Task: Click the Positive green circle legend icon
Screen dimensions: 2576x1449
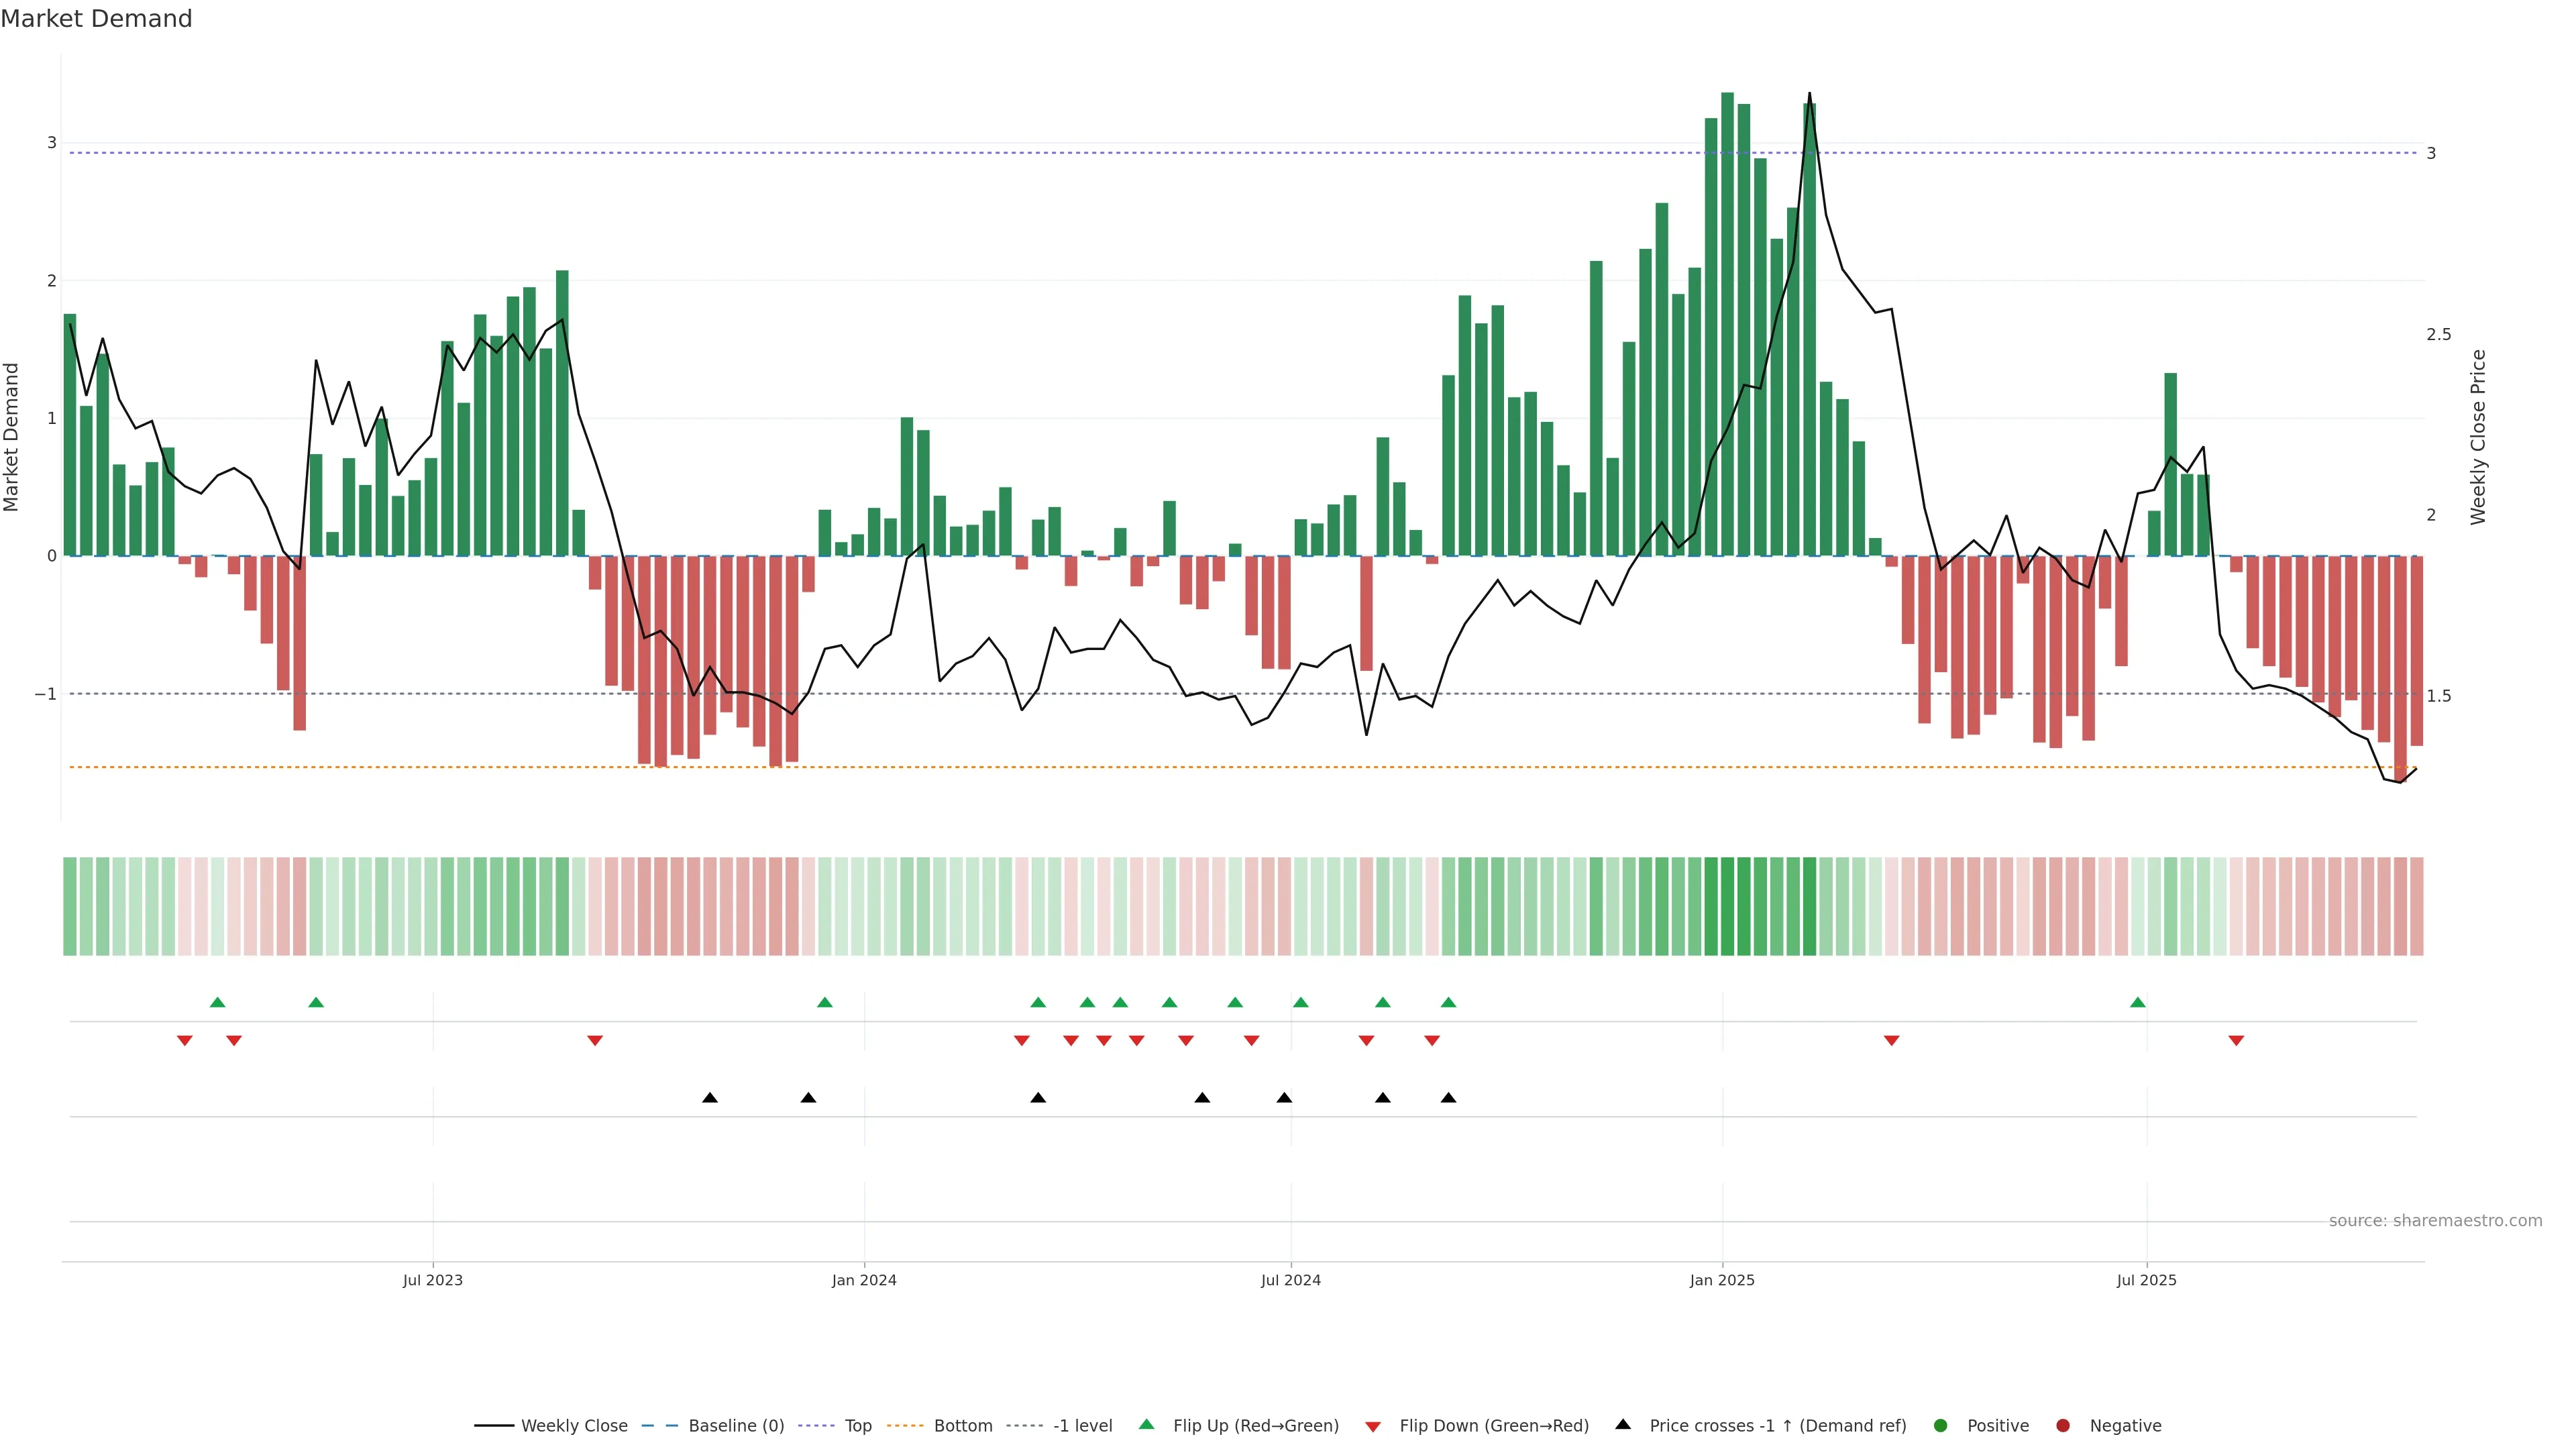Action: tap(1941, 1425)
